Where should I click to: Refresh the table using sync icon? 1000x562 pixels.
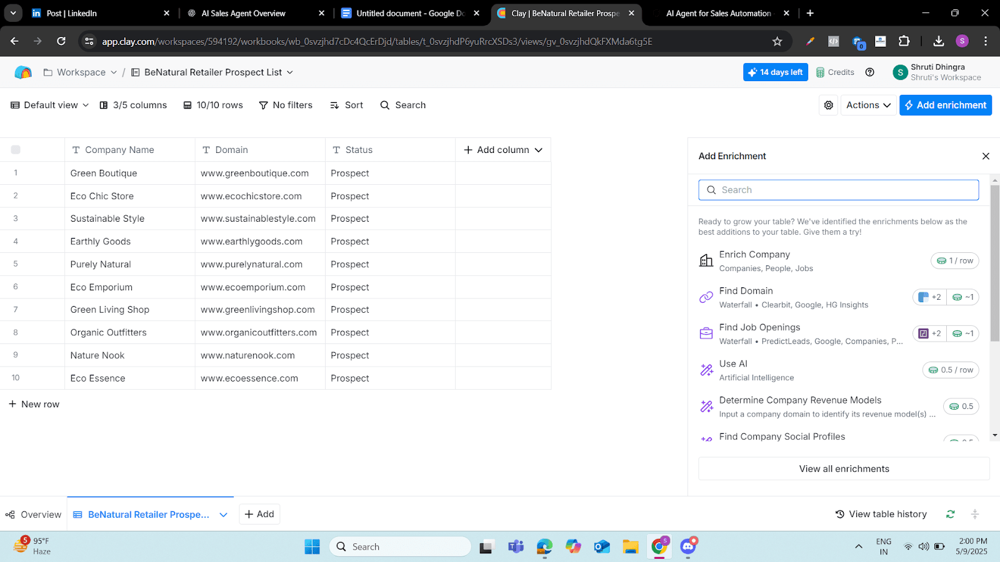pos(950,515)
